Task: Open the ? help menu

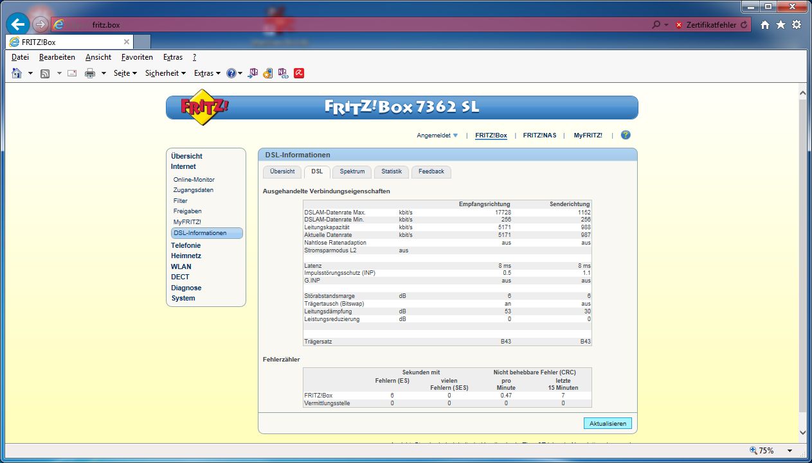Action: [x=194, y=57]
